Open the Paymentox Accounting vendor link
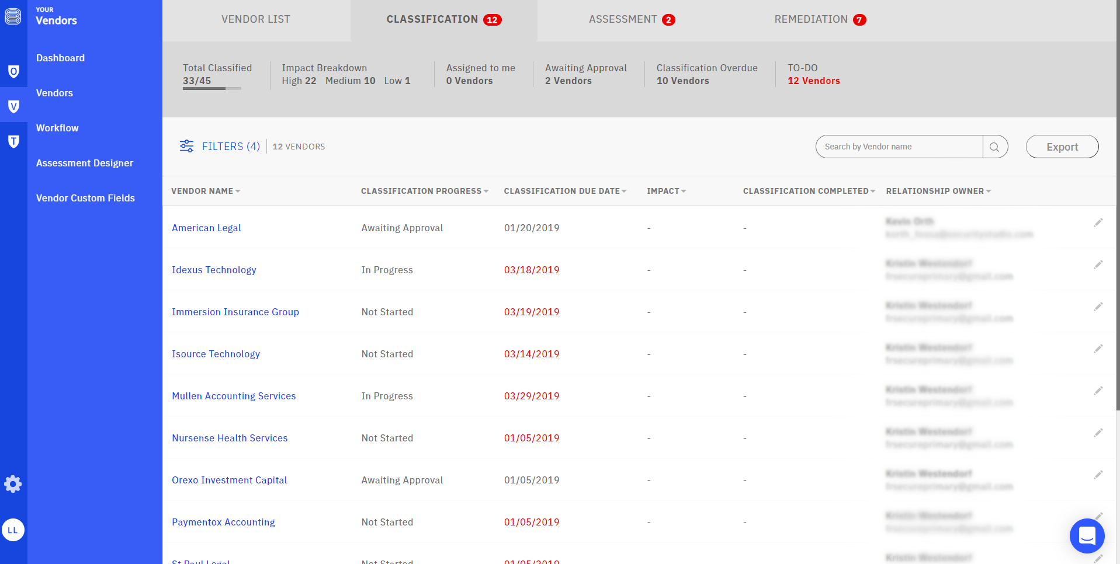Screen dimensions: 1120x564 [x=223, y=522]
